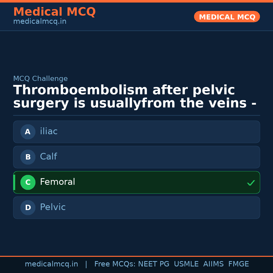Screen dimensions: 273x273
Task: Open medicalmcq.in link under header title
Action: coord(40,22)
